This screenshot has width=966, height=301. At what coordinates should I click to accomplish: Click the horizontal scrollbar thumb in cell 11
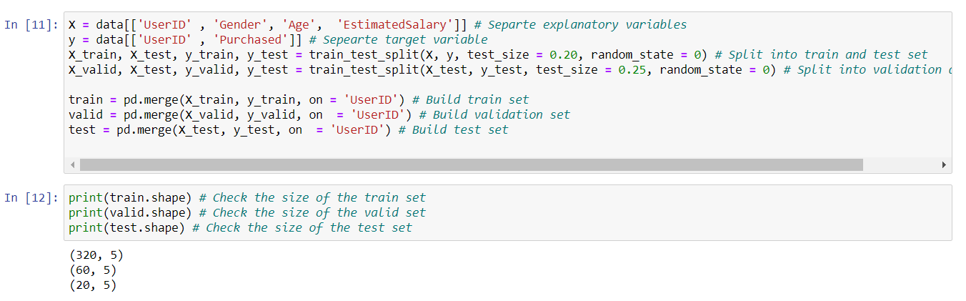(470, 165)
